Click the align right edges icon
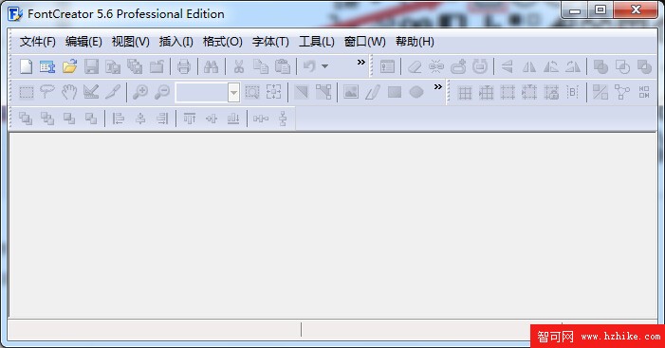Image resolution: width=665 pixels, height=348 pixels. coord(162,119)
